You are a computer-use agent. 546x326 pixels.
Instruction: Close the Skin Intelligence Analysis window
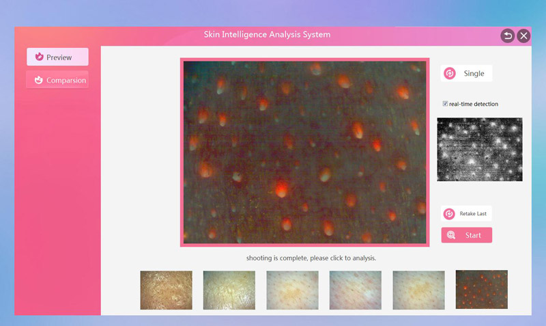(523, 36)
